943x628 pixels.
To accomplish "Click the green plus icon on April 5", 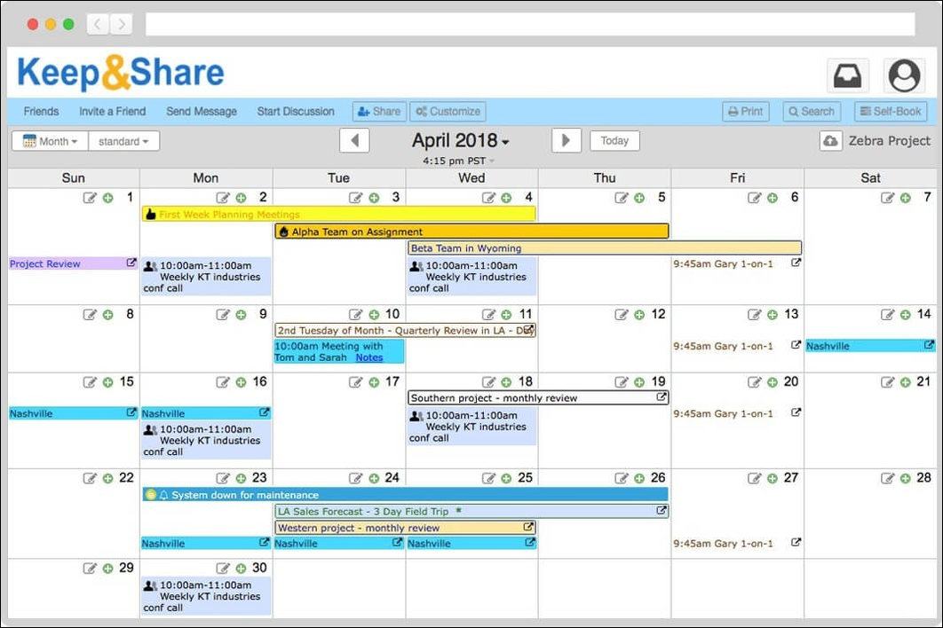I will point(639,197).
